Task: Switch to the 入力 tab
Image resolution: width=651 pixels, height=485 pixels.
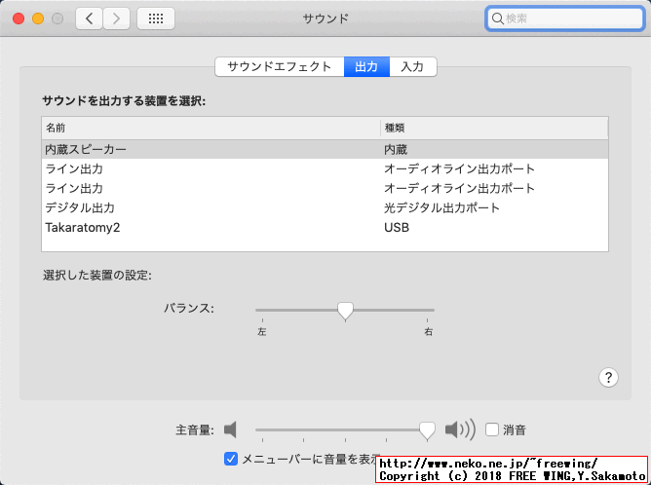Action: coord(412,67)
